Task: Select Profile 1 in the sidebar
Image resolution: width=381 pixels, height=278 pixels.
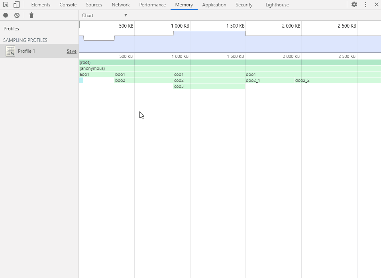Action: click(39, 51)
